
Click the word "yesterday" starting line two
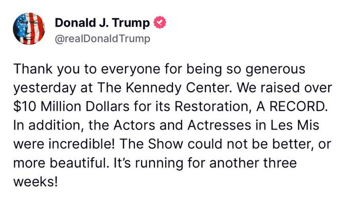(x=44, y=88)
